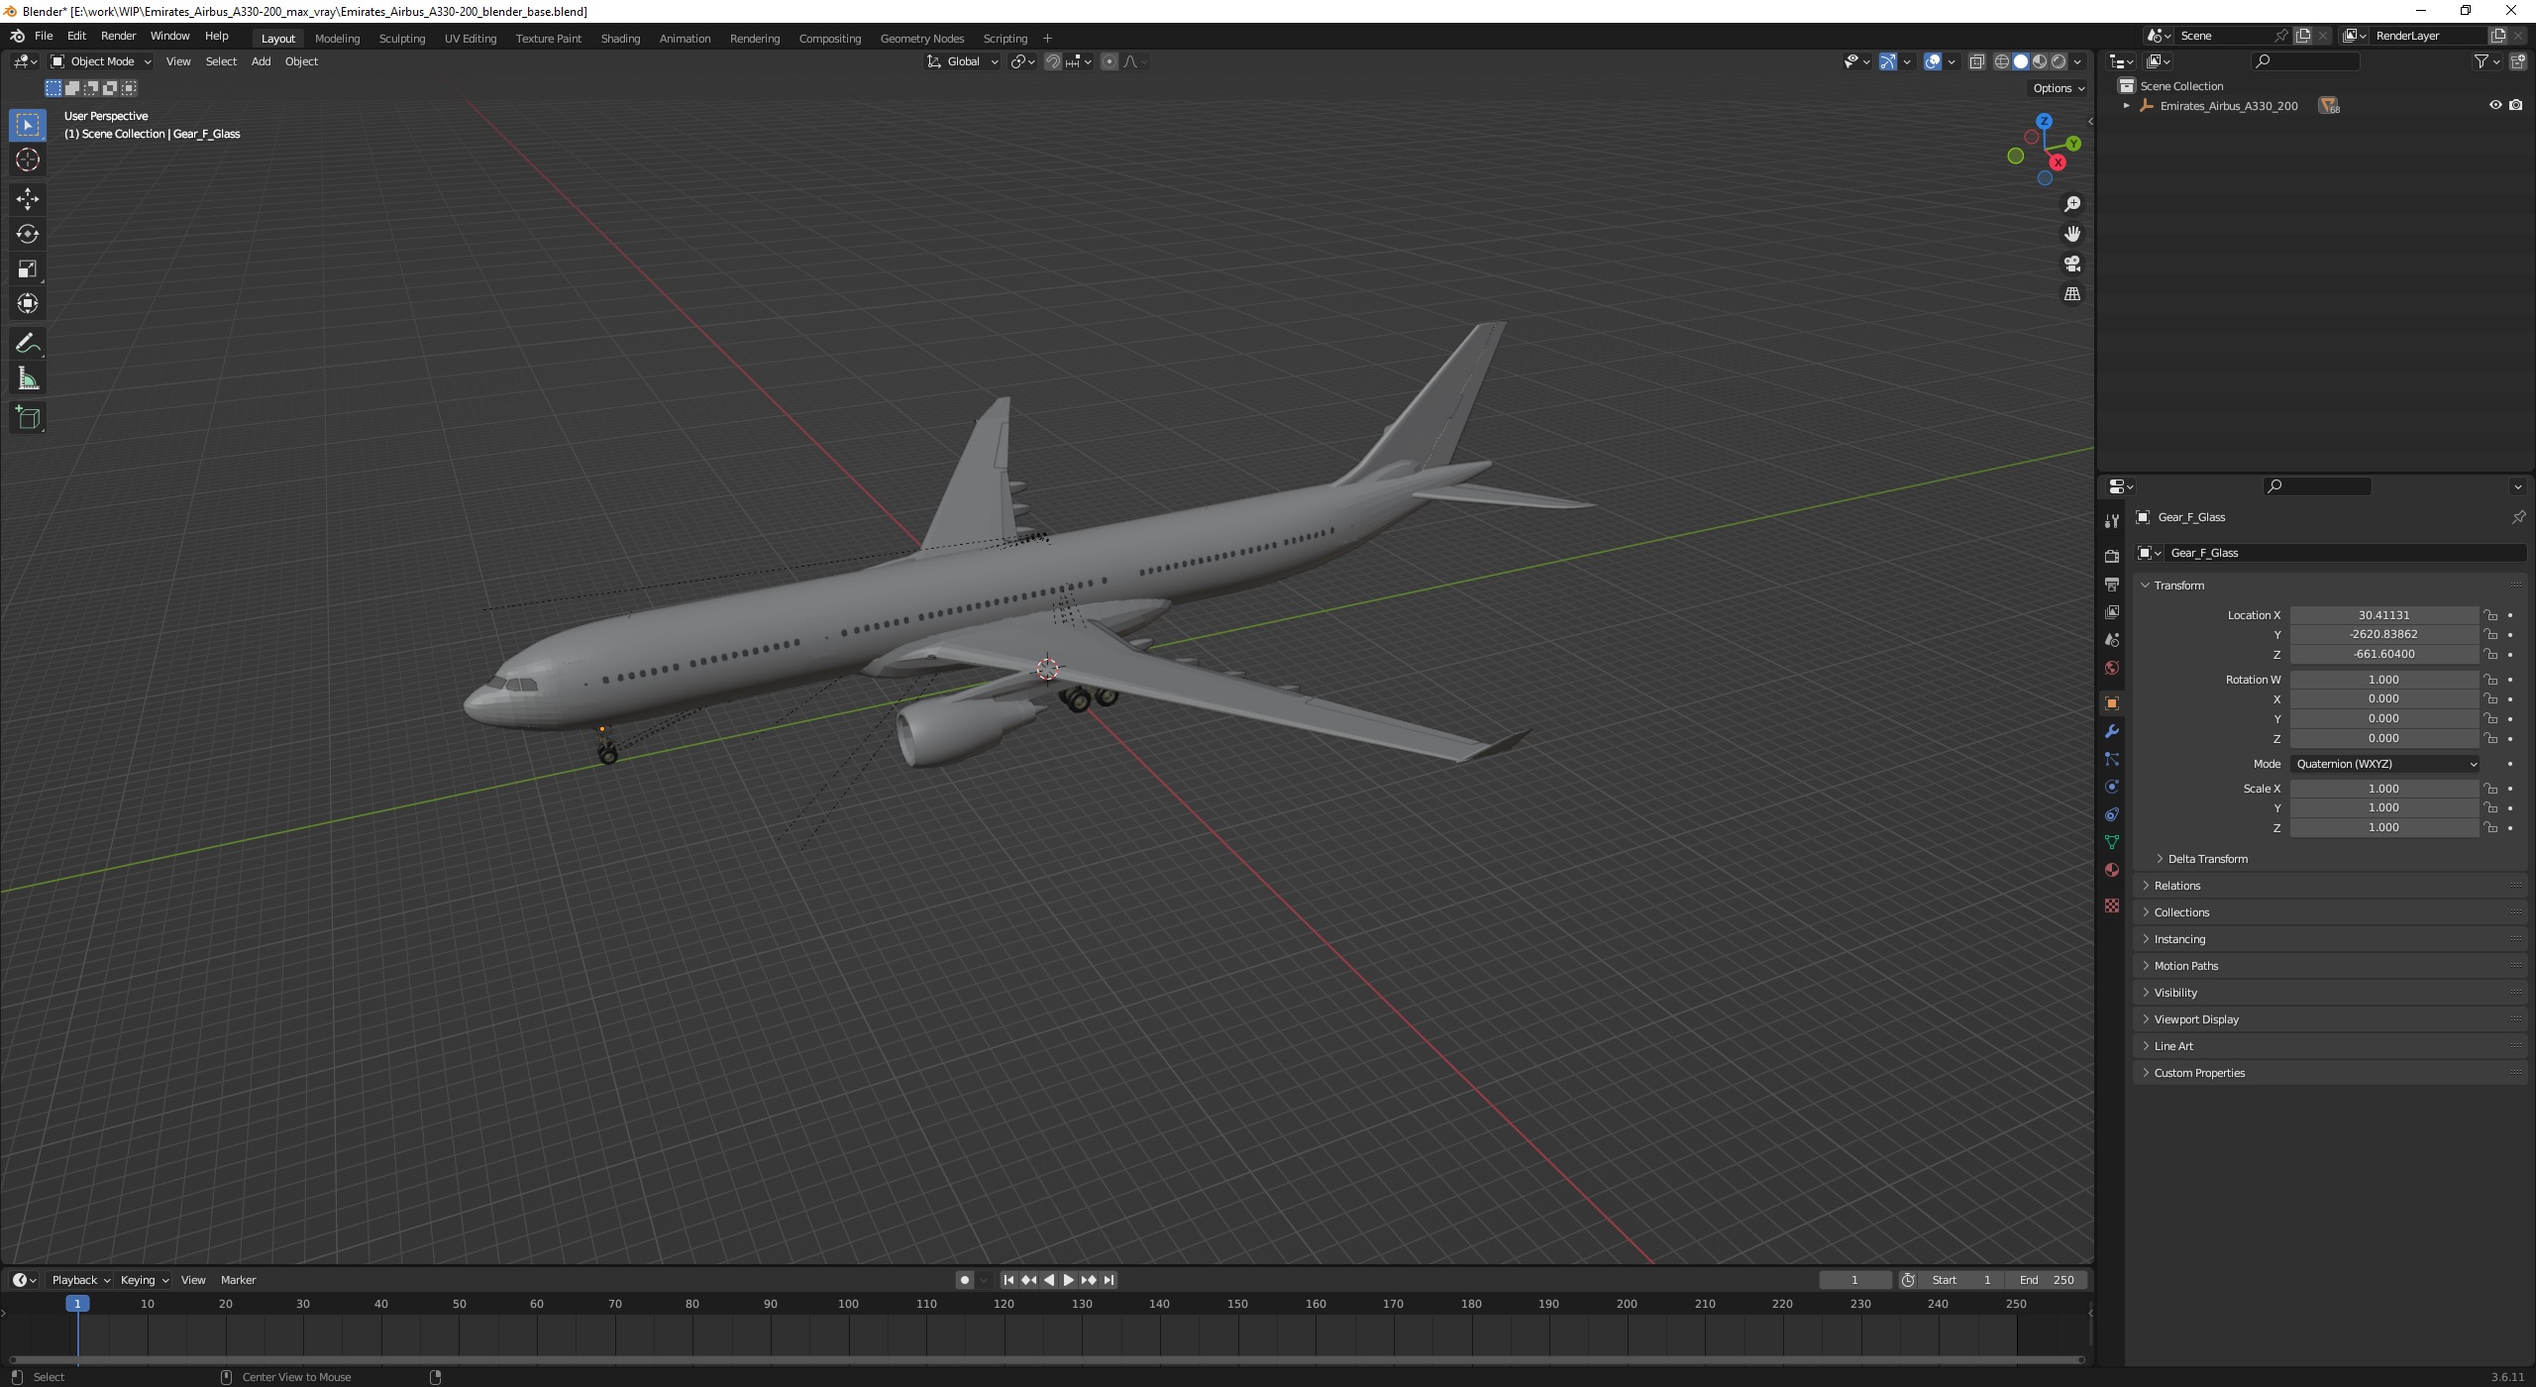Click frame 1 on the timeline
The height and width of the screenshot is (1387, 2536).
[x=77, y=1304]
